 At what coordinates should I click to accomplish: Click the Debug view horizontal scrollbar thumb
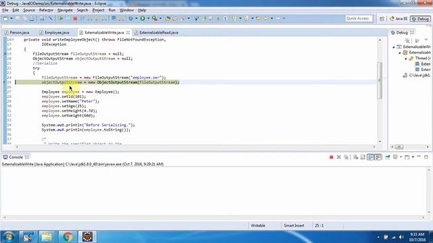(399, 147)
